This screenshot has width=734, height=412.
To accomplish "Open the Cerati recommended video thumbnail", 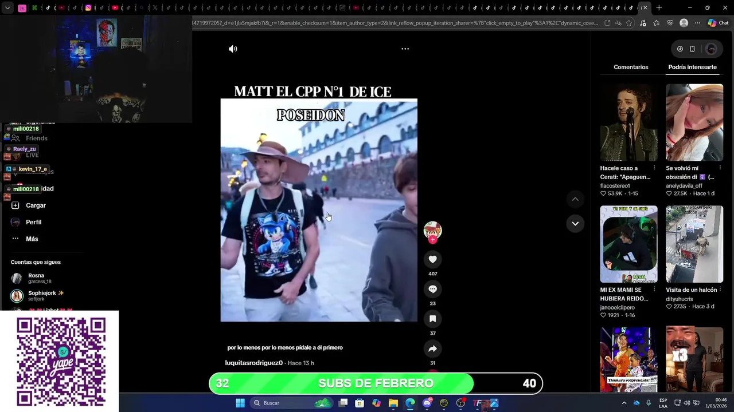I will click(x=628, y=122).
